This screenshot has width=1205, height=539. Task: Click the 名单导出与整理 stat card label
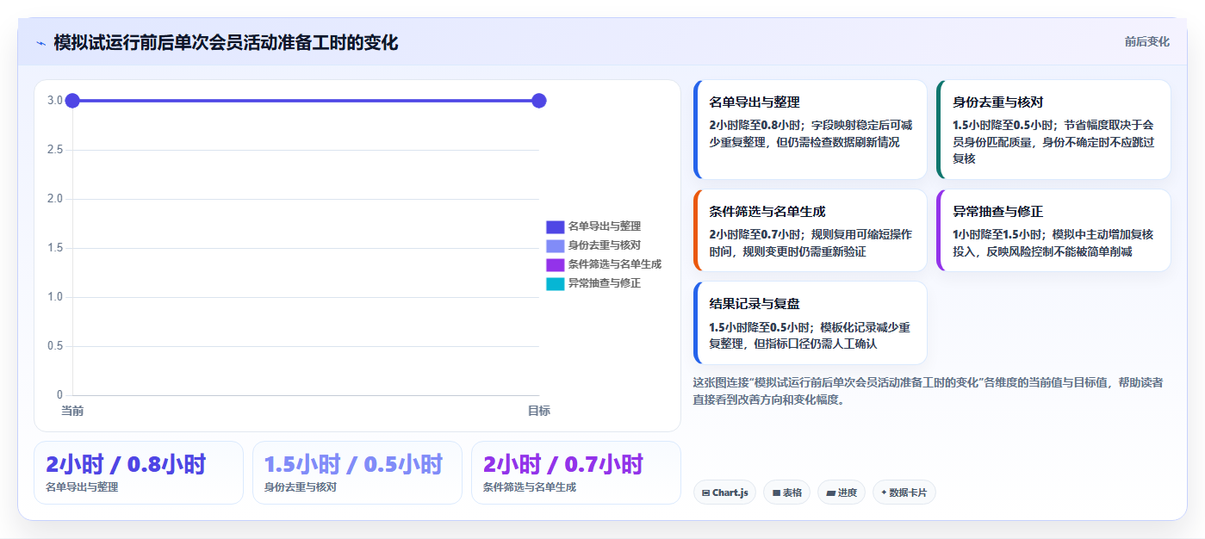(82, 487)
